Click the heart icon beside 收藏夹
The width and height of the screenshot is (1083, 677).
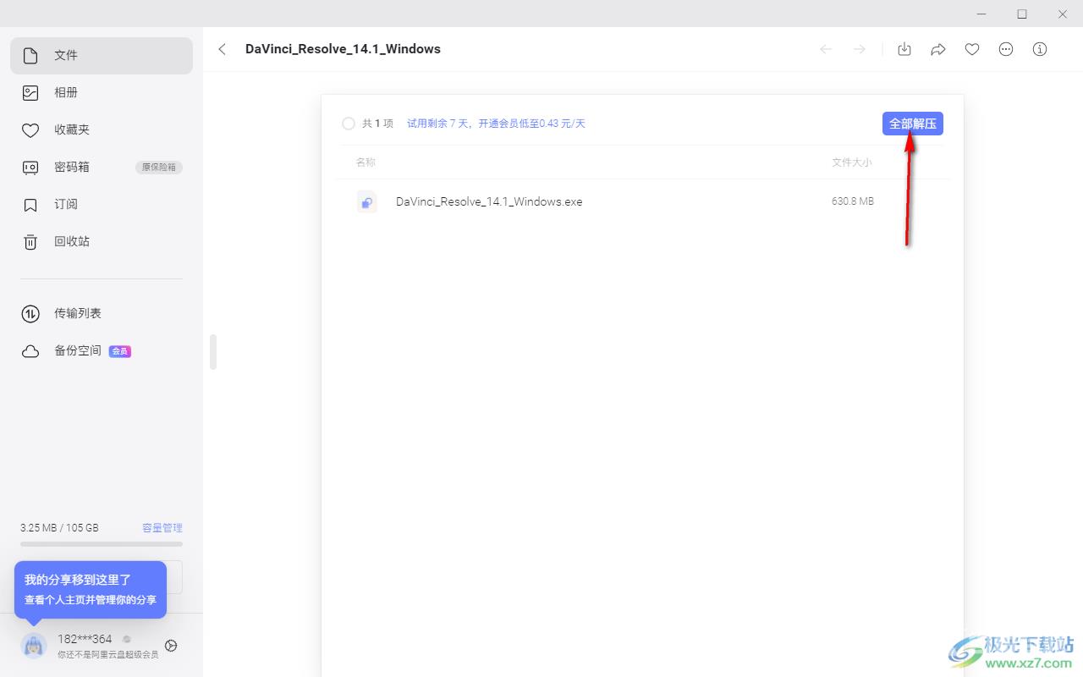[x=30, y=130]
